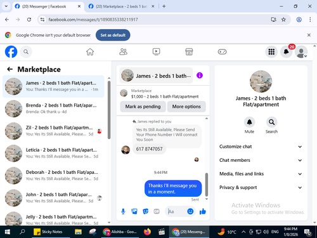
Task: Click the large James profile picture
Action: click(261, 81)
